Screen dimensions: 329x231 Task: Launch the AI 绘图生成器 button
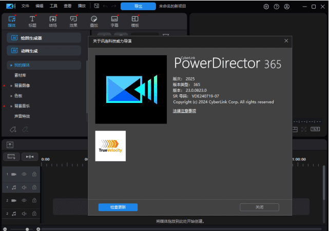tap(44, 38)
